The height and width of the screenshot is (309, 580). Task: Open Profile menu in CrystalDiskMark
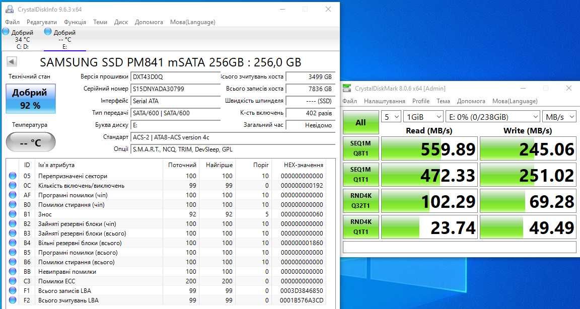tap(421, 101)
